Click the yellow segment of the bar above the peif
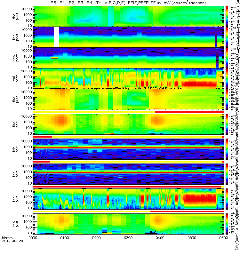 click(x=92, y=212)
